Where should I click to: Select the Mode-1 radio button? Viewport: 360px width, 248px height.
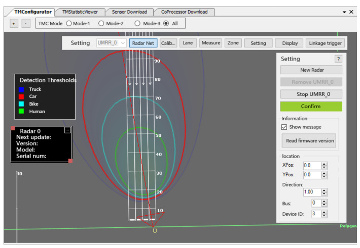pos(69,23)
